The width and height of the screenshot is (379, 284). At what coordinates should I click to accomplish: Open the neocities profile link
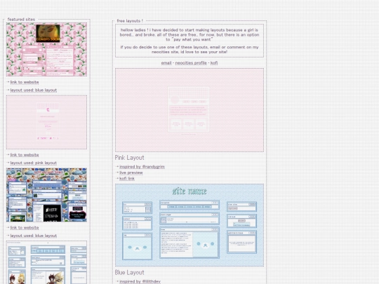coord(191,63)
